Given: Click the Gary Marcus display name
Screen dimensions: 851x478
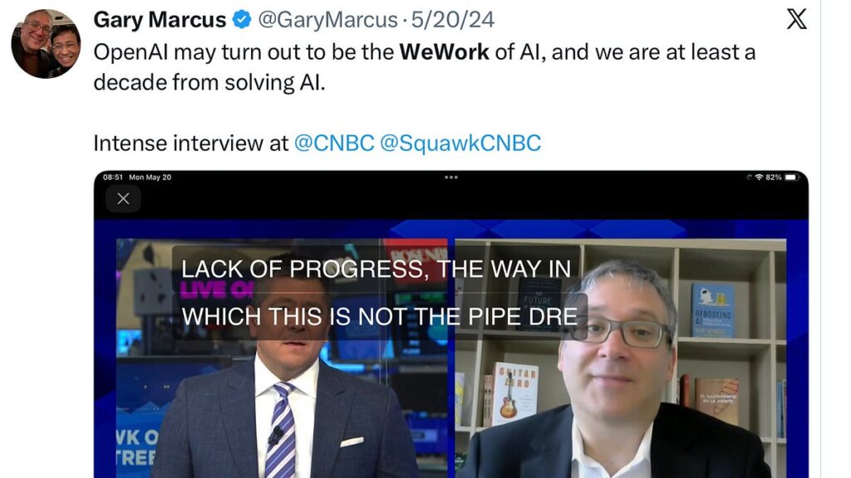Looking at the screenshot, I should point(160,20).
